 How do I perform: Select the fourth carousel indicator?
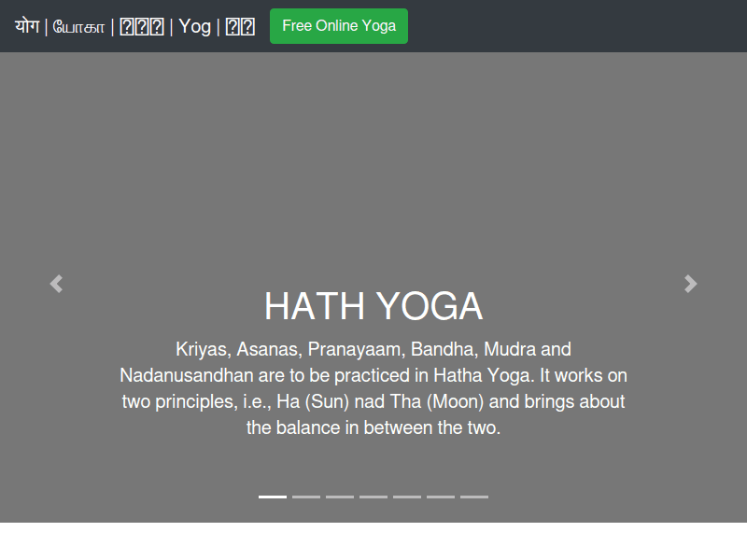(373, 497)
